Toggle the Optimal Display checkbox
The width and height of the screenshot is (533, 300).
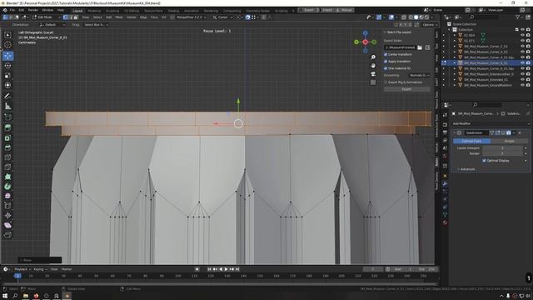pyautogui.click(x=484, y=161)
